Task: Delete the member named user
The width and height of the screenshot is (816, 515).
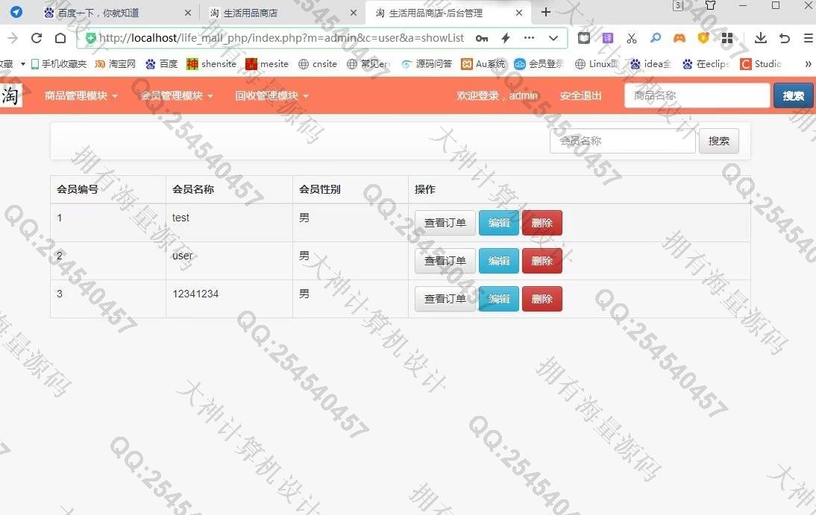Action: point(542,261)
